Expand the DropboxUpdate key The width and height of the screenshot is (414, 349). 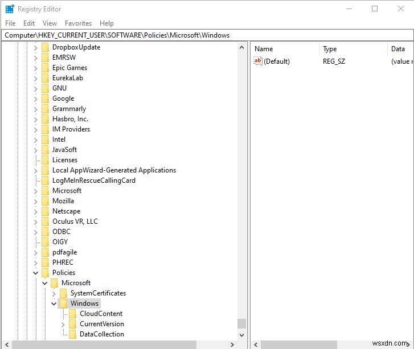point(36,48)
